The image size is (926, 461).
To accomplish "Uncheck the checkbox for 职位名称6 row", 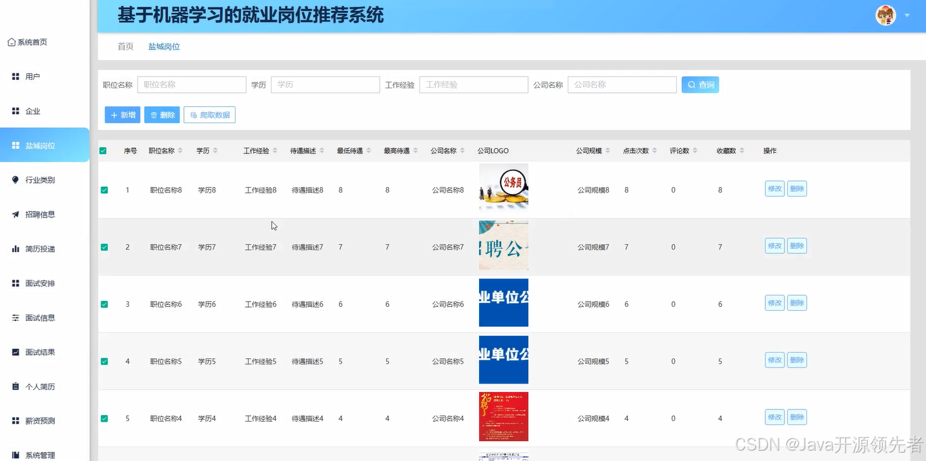I will (x=104, y=304).
